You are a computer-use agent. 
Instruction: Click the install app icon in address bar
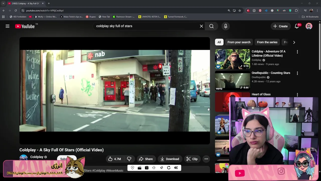click(x=234, y=11)
